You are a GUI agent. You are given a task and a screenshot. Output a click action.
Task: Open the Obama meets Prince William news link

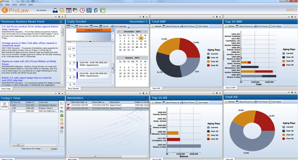point(29,63)
